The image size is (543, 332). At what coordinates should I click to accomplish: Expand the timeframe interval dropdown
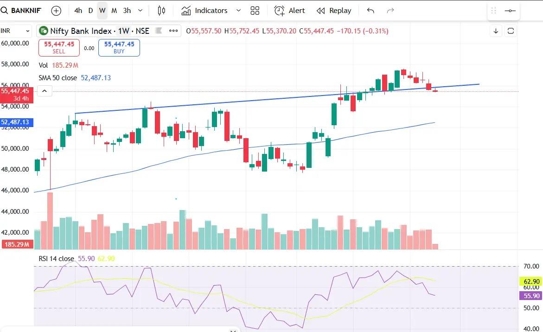coord(140,10)
